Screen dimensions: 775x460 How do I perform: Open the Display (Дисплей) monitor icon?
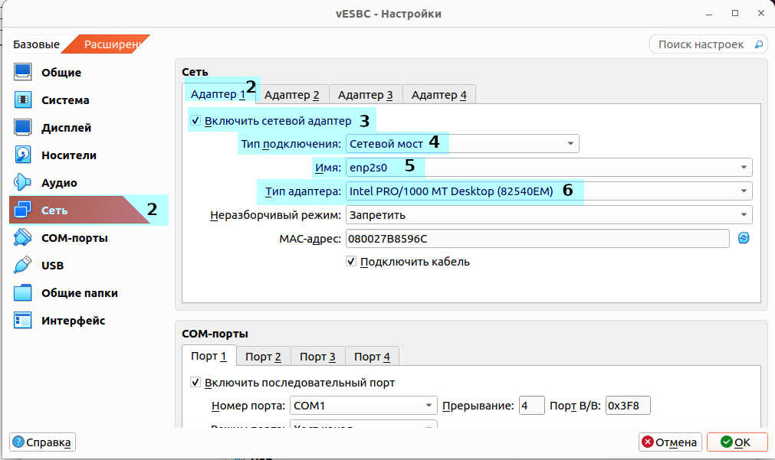23,128
